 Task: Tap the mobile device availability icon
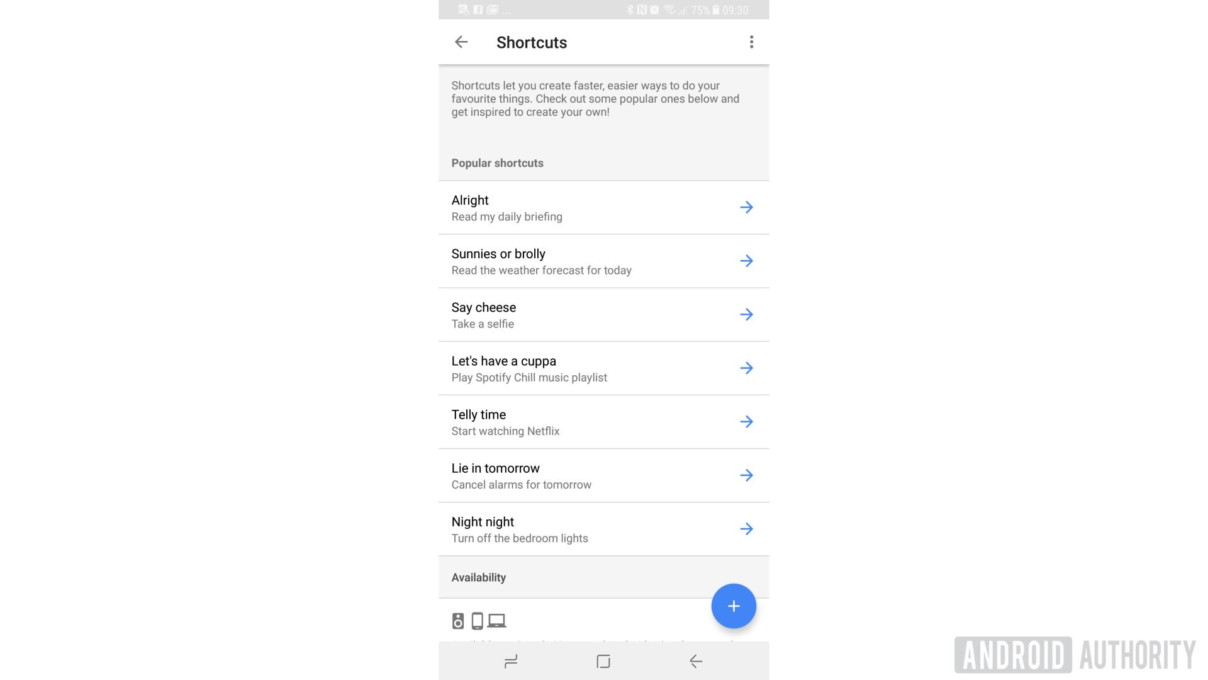(476, 621)
